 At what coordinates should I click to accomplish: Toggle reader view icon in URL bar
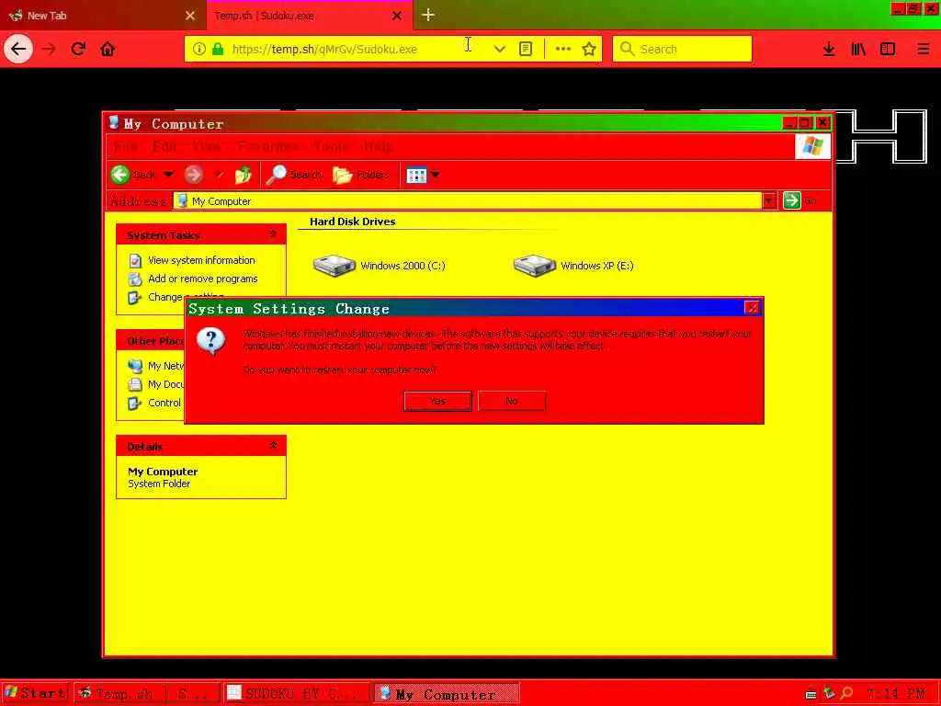coord(526,50)
